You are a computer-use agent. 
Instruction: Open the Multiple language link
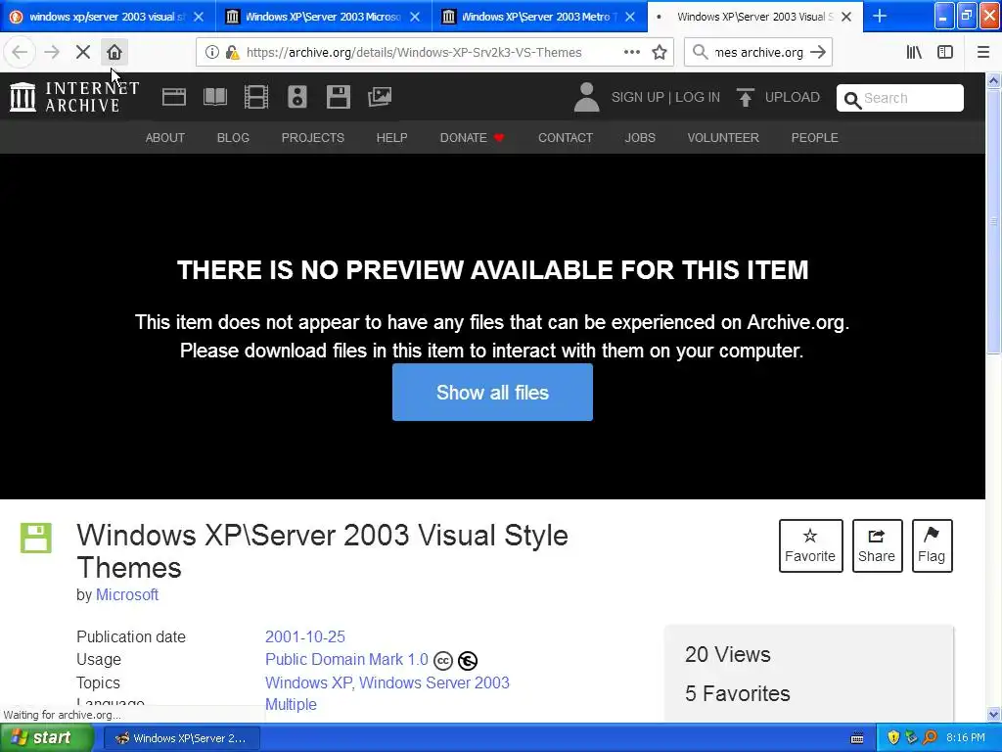tap(291, 704)
